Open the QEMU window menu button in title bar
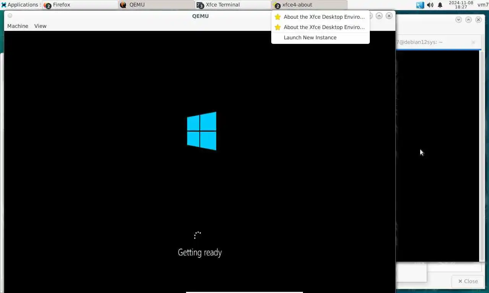The width and height of the screenshot is (489, 293). click(10, 16)
